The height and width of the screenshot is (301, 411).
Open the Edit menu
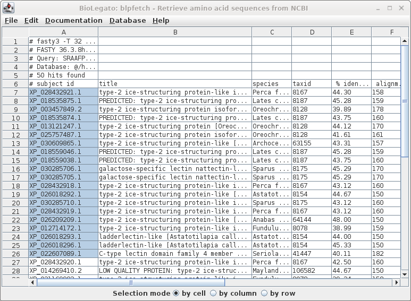(x=31, y=20)
